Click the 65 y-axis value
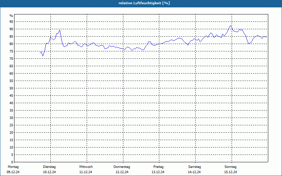This screenshot has width=282, height=176. (11, 66)
